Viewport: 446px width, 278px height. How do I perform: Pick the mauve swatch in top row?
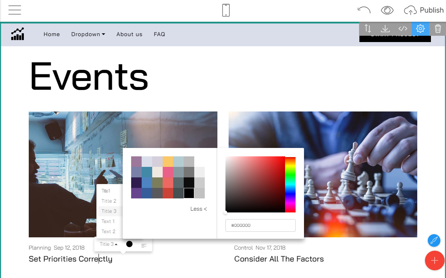click(136, 162)
